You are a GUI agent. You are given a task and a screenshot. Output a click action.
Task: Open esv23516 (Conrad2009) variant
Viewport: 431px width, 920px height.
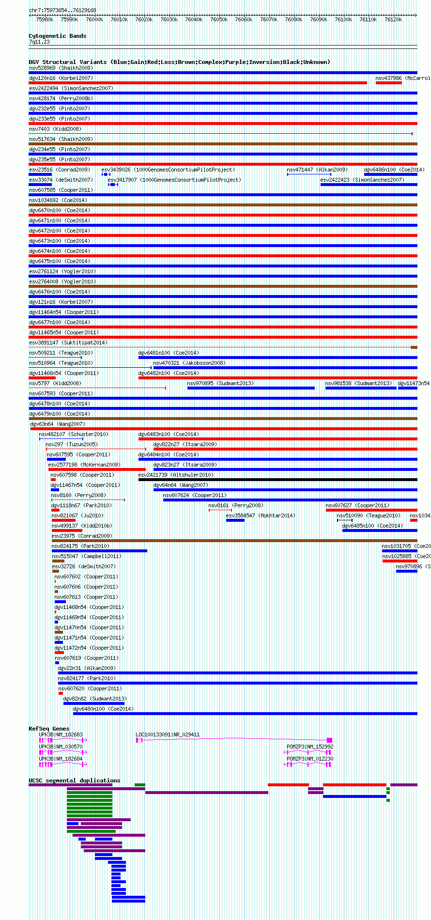(x=60, y=170)
